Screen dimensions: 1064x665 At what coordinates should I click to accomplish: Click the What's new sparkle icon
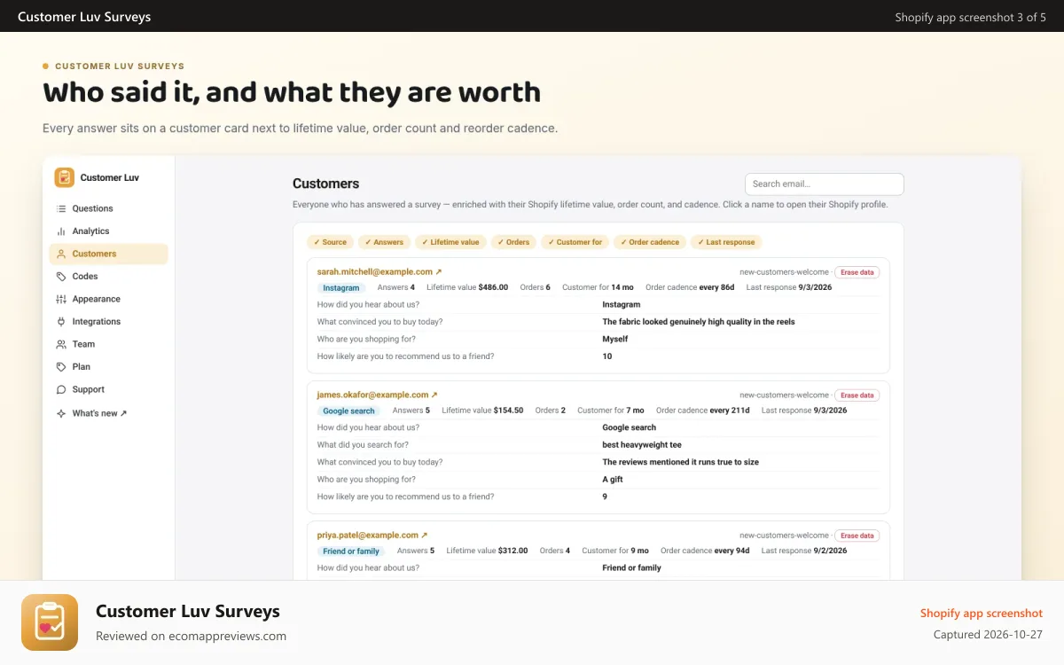[x=61, y=413]
